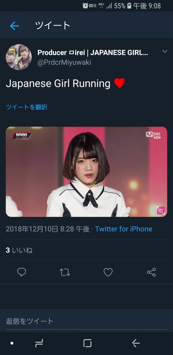173x355 pixels.
Task: Tap the 返信をツイート reply field
Action: [x=86, y=321]
